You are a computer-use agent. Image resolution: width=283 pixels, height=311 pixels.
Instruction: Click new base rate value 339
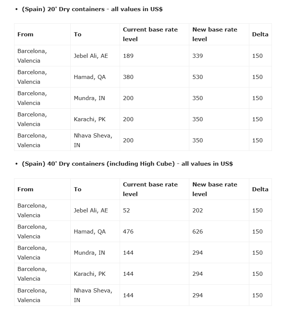click(x=198, y=56)
